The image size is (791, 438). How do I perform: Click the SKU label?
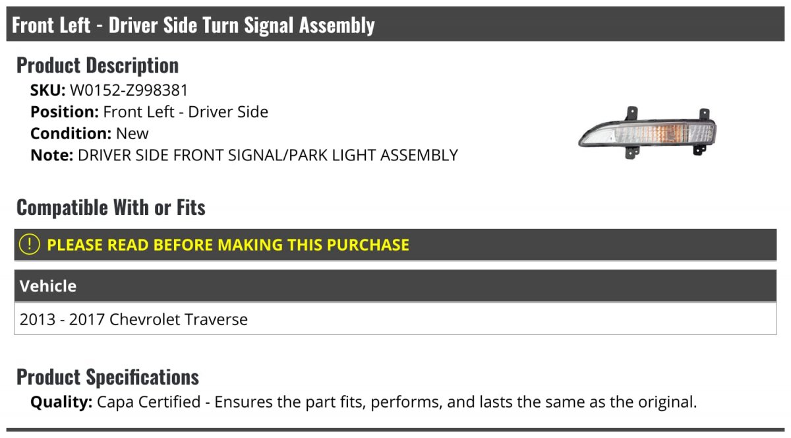[x=47, y=90]
